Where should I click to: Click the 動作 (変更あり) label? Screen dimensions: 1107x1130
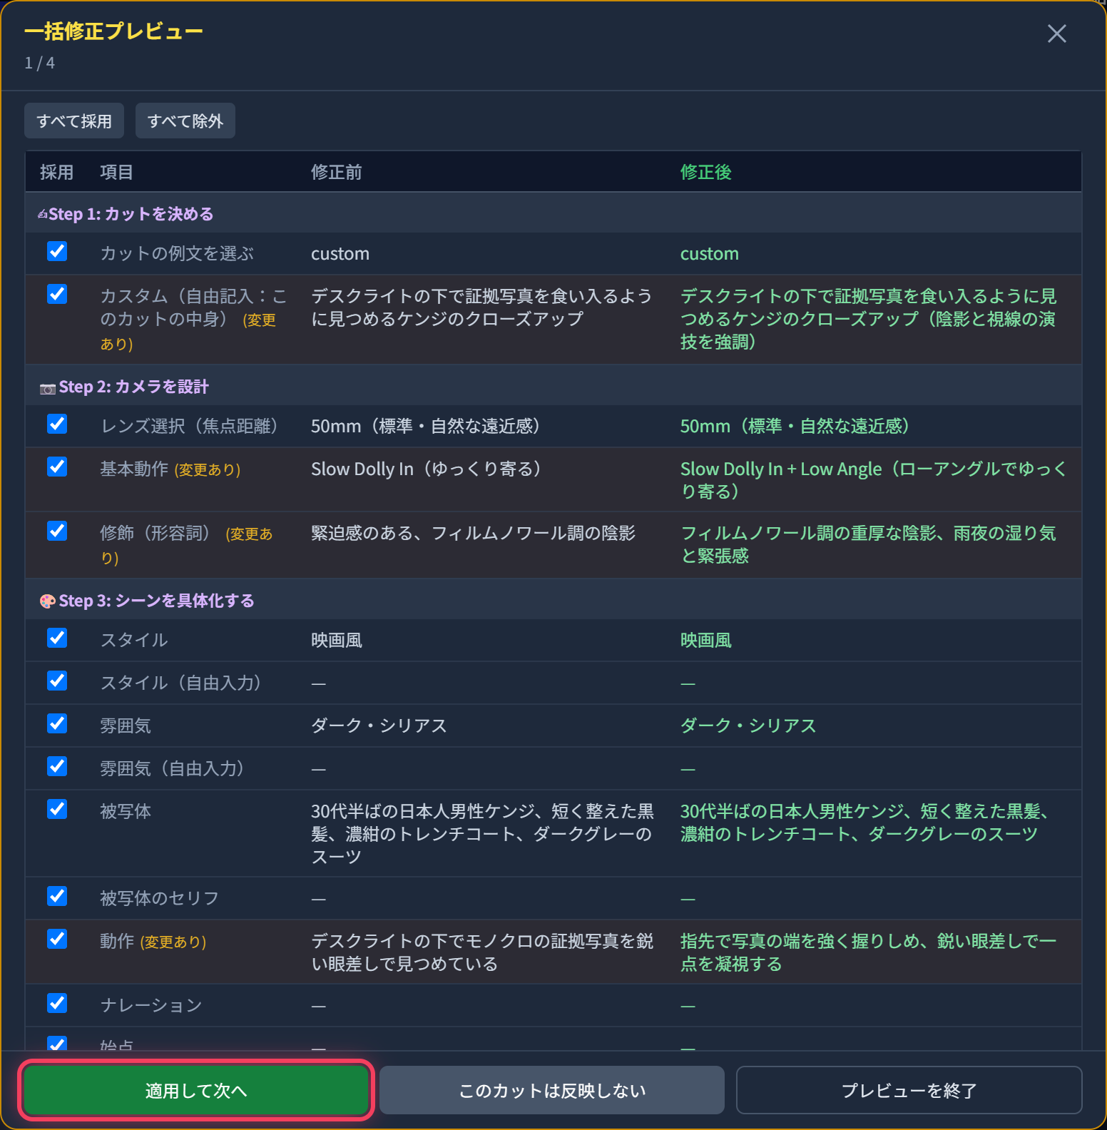(153, 941)
